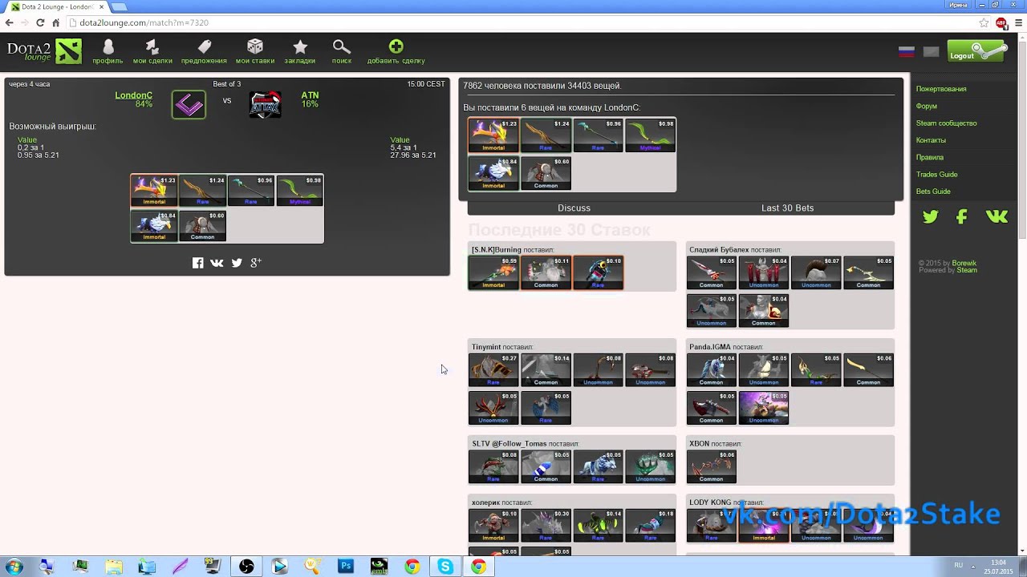Click холерик's $0.30 Uncommon item
Image resolution: width=1027 pixels, height=577 pixels.
click(546, 526)
